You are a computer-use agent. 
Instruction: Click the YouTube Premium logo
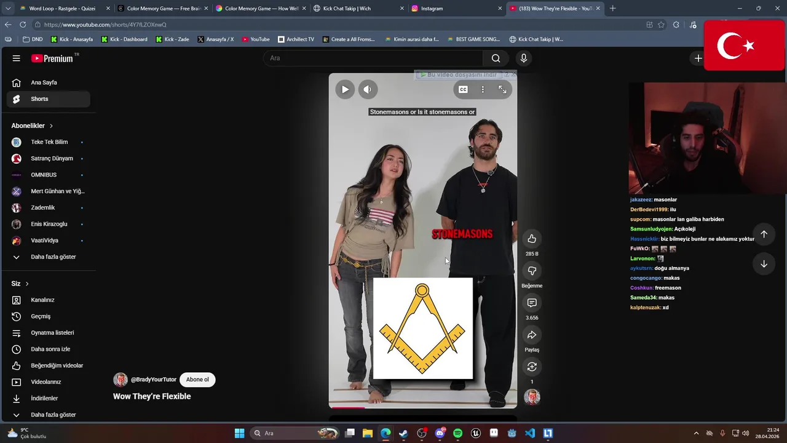52,58
